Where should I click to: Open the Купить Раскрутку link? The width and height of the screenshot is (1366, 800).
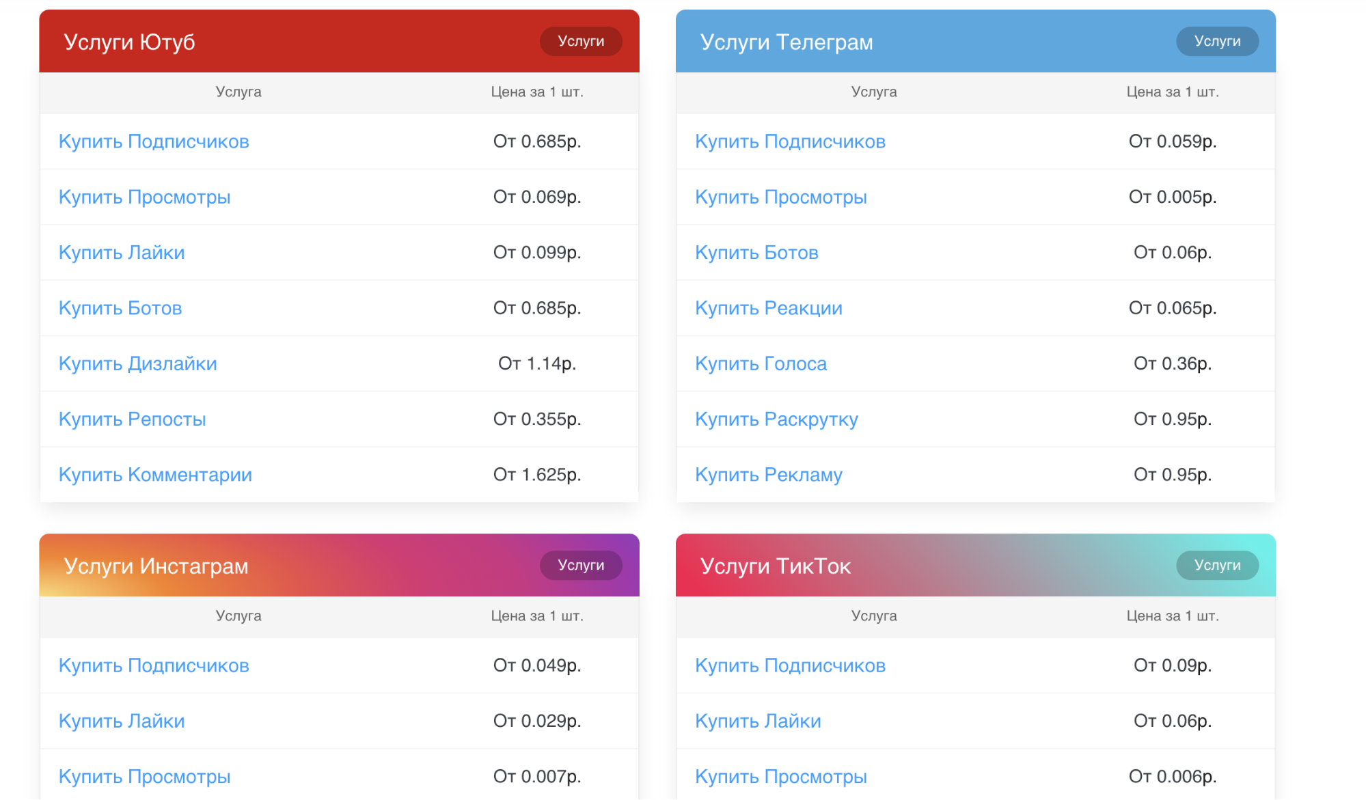tap(776, 419)
